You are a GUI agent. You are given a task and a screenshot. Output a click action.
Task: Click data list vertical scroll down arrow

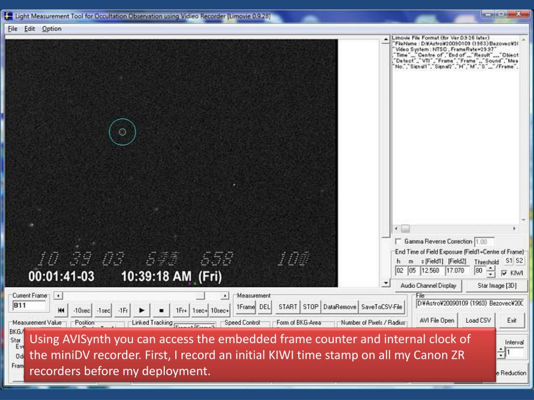pos(524,220)
